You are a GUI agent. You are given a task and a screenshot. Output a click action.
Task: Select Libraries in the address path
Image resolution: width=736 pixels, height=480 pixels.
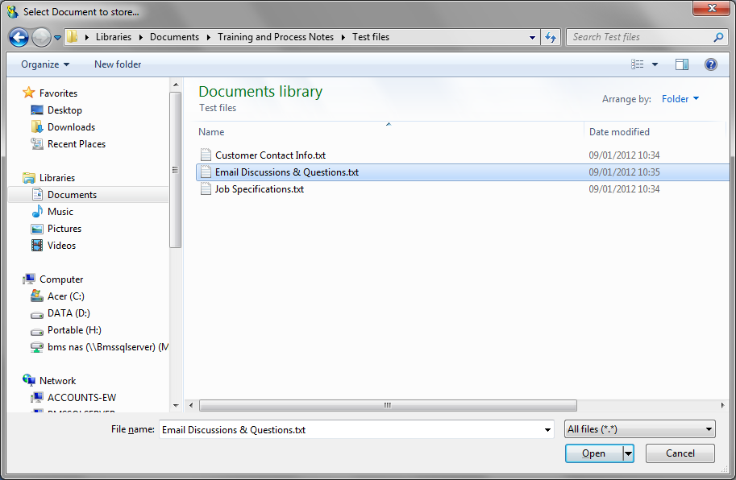click(x=114, y=37)
